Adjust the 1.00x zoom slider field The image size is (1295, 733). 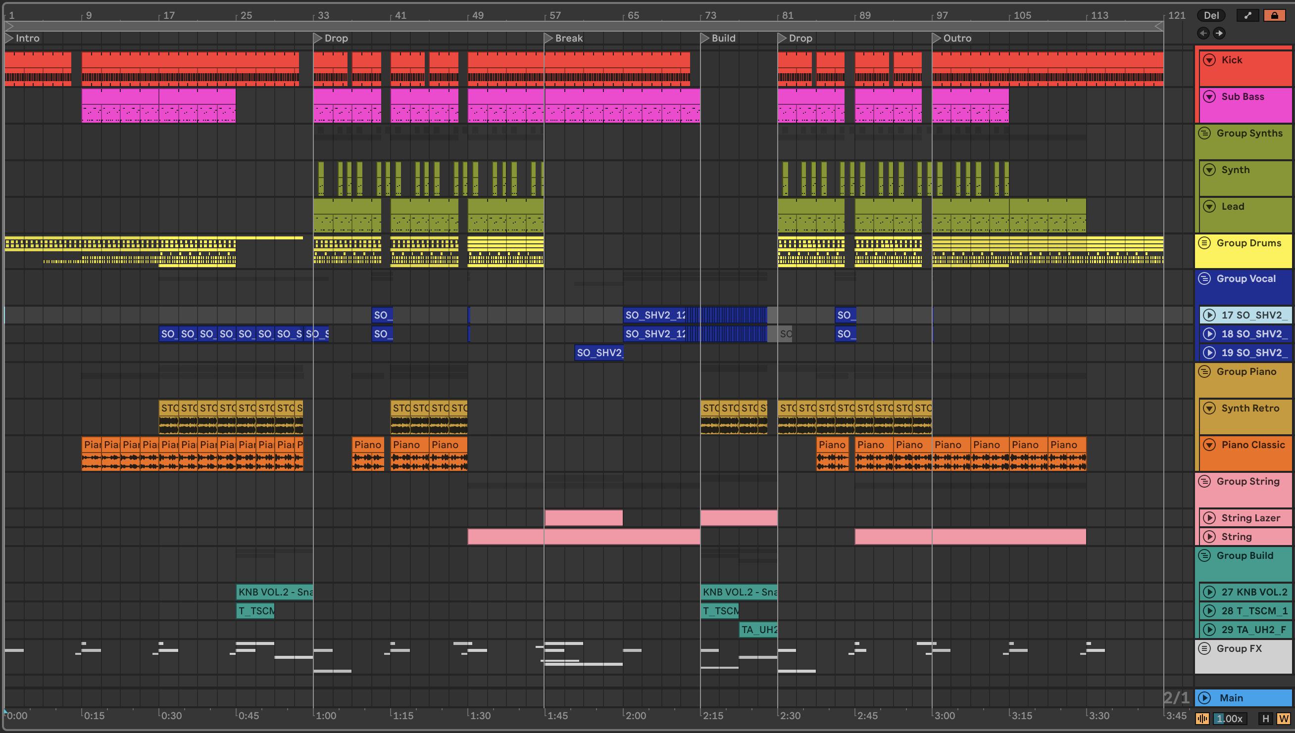1230,718
